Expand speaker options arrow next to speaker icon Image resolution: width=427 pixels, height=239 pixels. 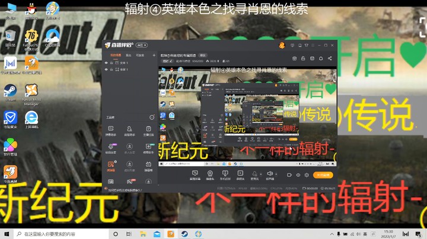click(276, 174)
